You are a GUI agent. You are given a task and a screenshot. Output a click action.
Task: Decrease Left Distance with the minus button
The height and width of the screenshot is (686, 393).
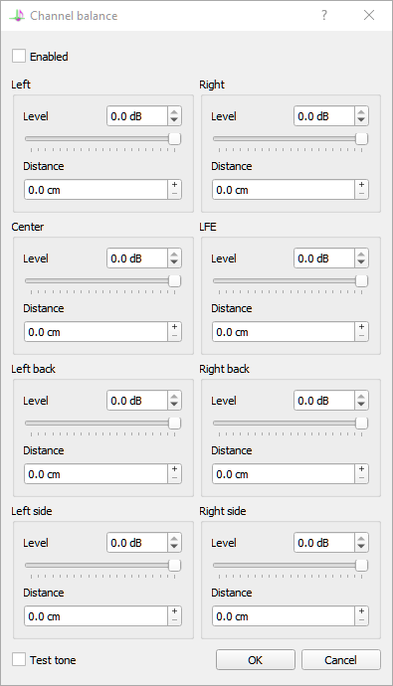[174, 194]
